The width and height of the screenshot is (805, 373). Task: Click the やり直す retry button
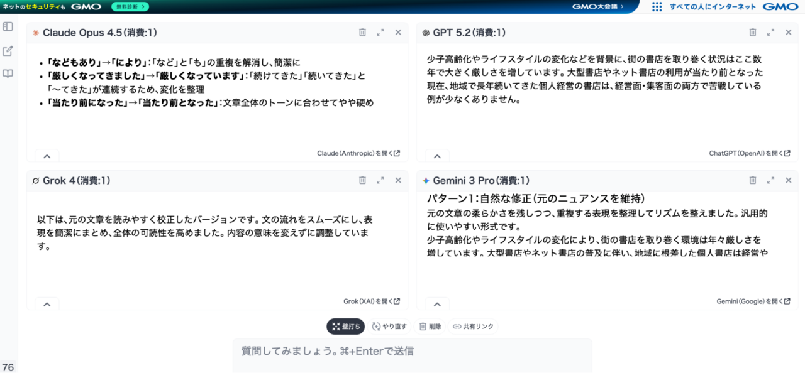[389, 327]
